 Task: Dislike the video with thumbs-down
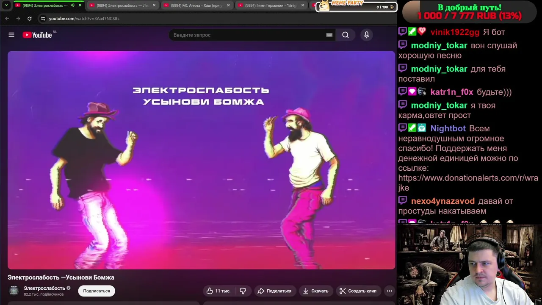coord(243,291)
